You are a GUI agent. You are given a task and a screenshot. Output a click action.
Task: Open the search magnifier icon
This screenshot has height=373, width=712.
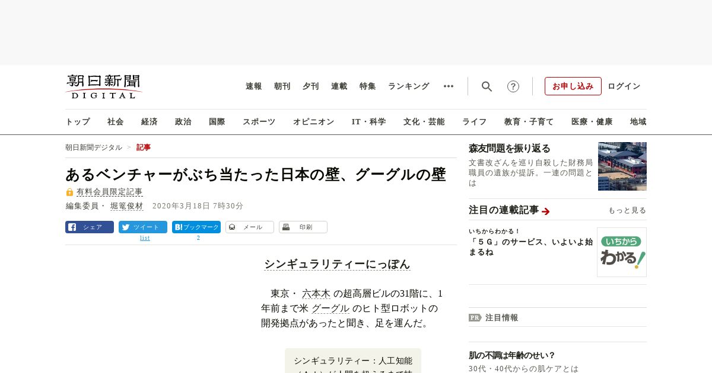(x=487, y=86)
